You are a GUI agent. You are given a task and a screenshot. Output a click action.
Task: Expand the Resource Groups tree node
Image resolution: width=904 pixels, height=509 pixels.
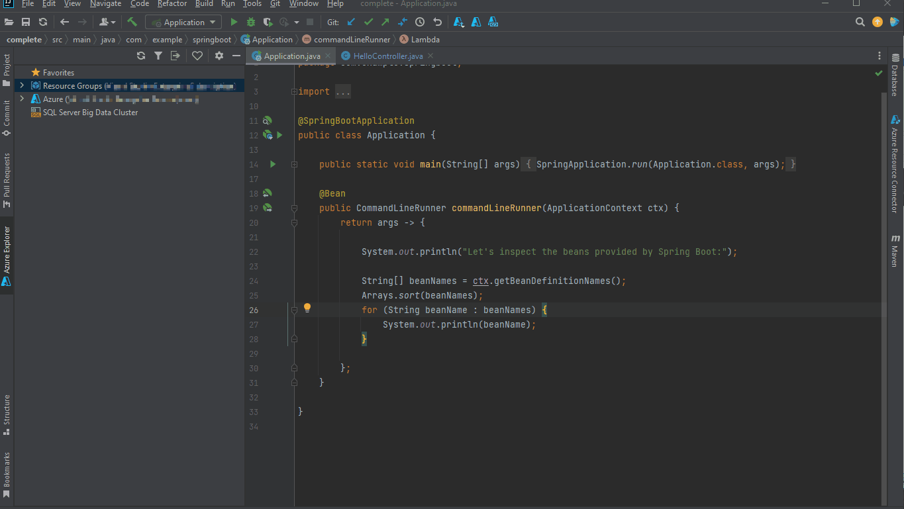coord(22,86)
